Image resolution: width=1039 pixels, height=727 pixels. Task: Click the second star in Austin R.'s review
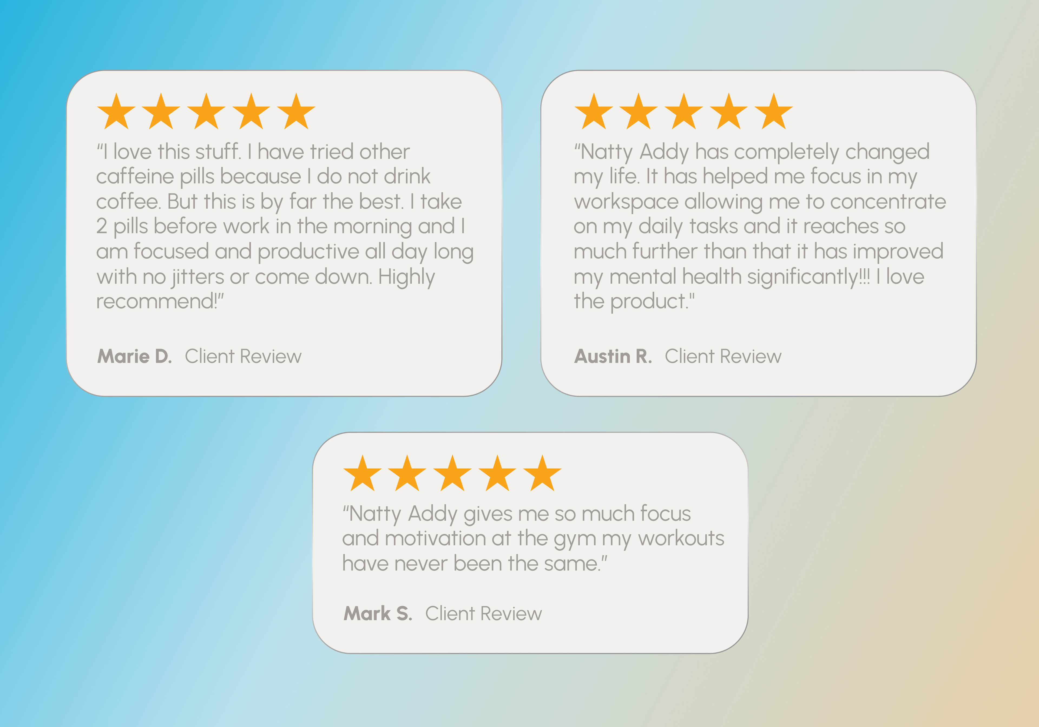639,113
